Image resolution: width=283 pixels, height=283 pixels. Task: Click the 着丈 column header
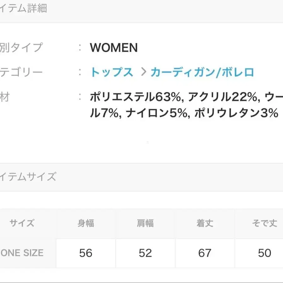205,224
